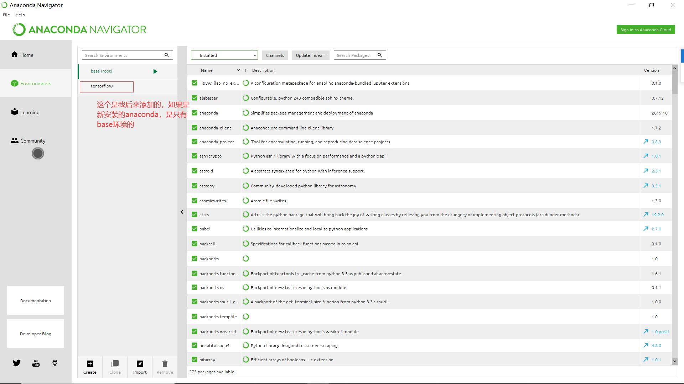Click Sign in to Anaconda Cloud
The image size is (684, 384).
(x=645, y=30)
